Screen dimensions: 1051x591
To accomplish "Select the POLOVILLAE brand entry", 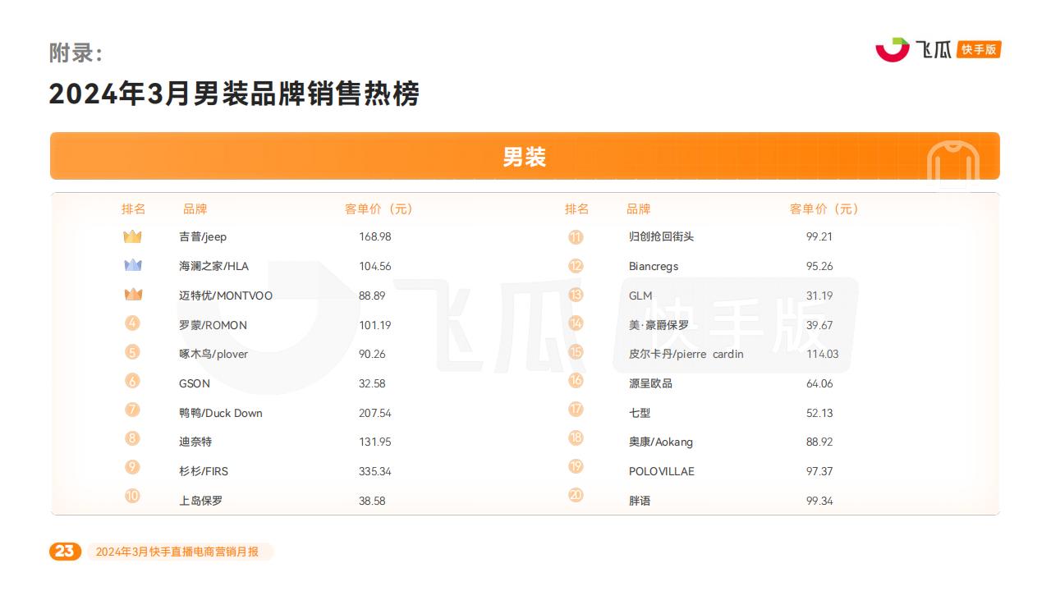I will pos(661,471).
